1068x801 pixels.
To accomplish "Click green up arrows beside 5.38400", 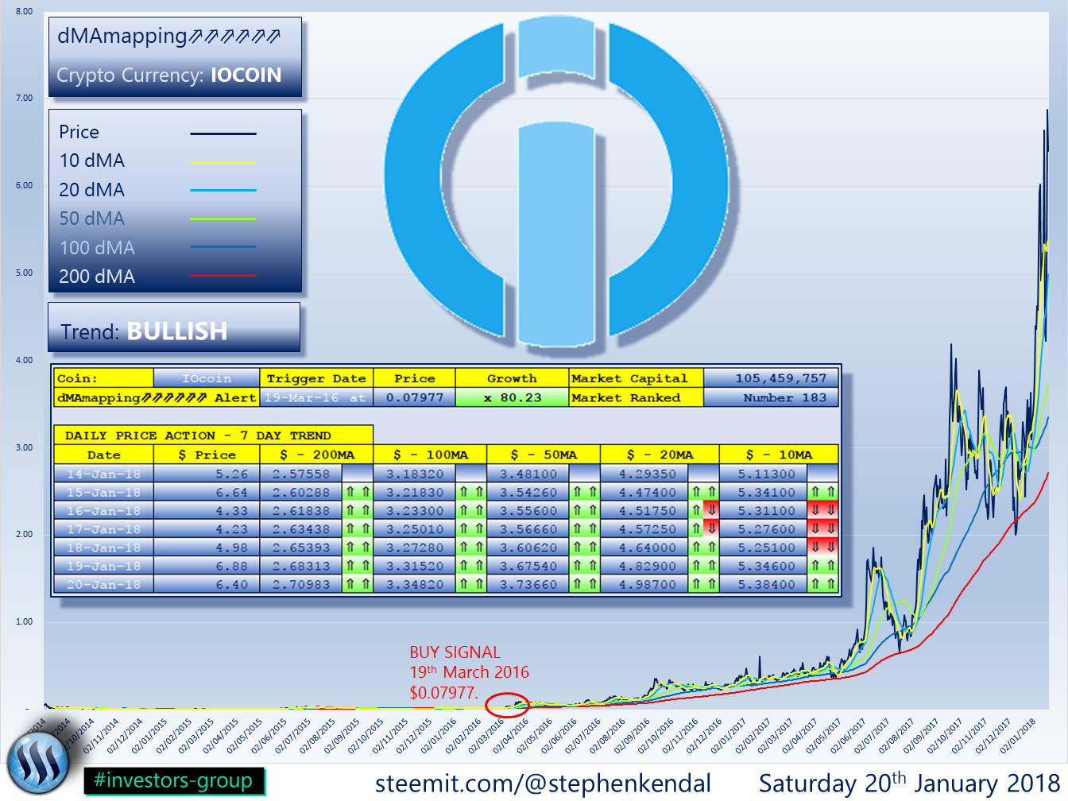I will [822, 584].
